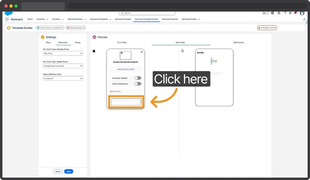This screenshot has height=180, width=310.
Task: Remove the Event Ticket Thumbnail pill
Action: click(x=62, y=28)
